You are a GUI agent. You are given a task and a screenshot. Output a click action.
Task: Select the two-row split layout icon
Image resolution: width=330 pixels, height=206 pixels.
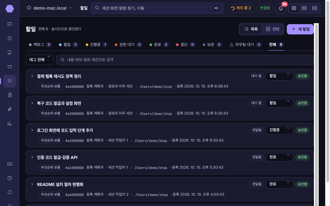coord(304,8)
